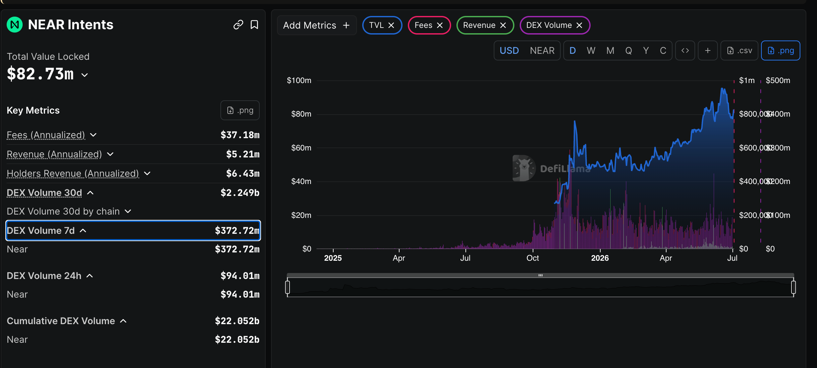The height and width of the screenshot is (368, 817).
Task: Click the embed chart code icon
Action: click(685, 50)
